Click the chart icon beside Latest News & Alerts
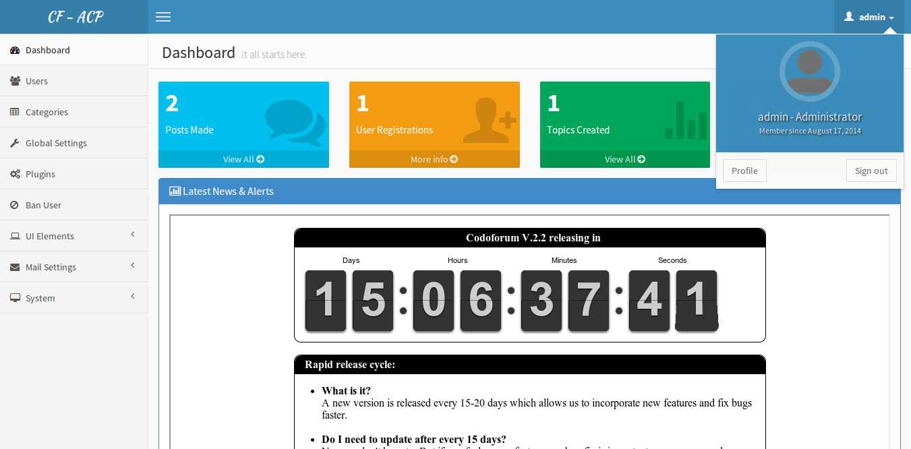911x449 pixels. [175, 191]
